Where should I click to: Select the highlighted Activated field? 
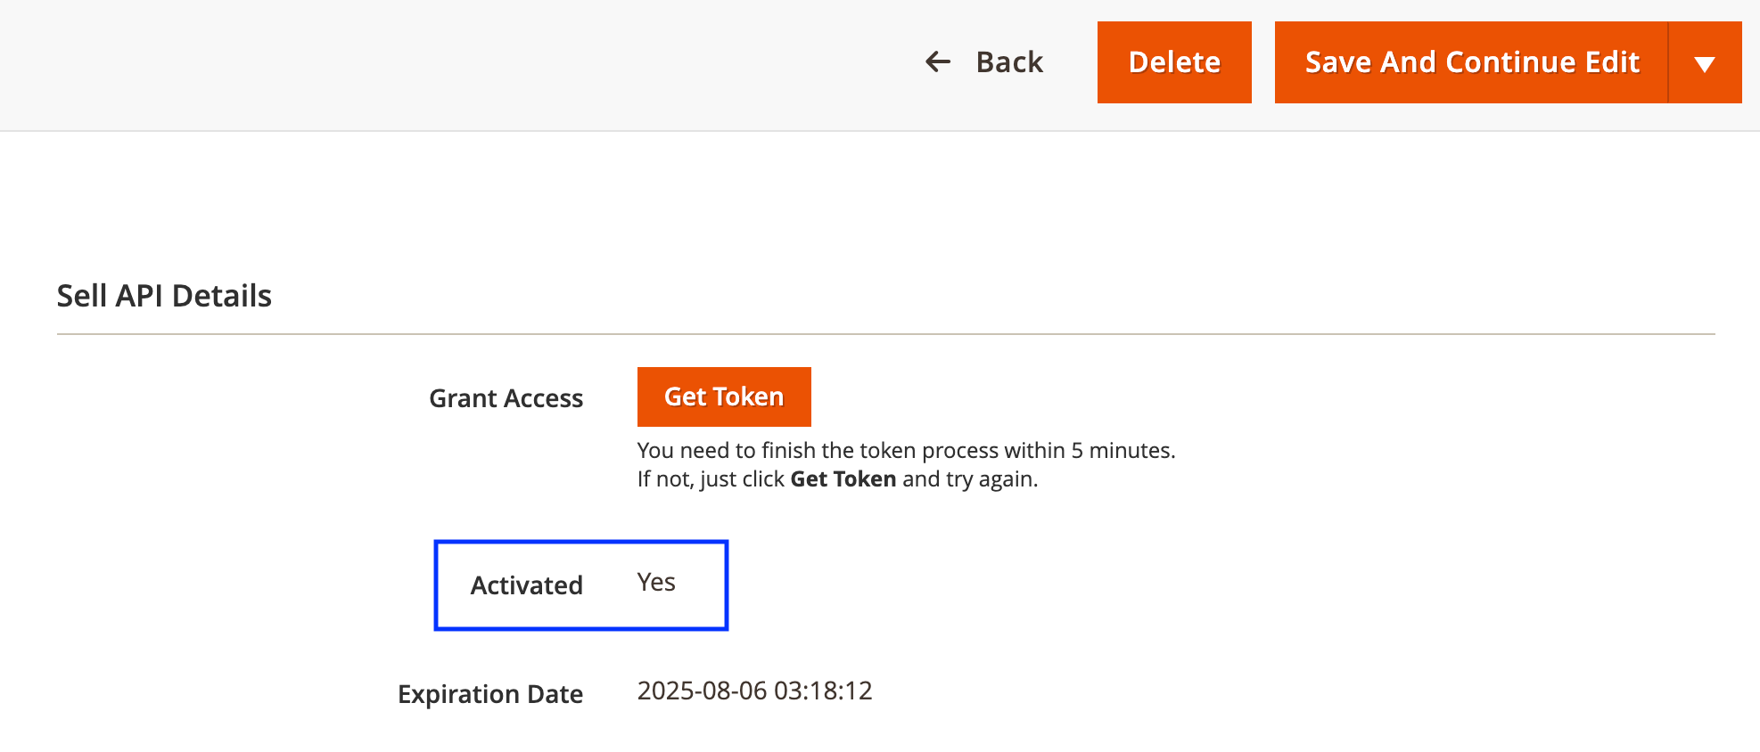(580, 584)
